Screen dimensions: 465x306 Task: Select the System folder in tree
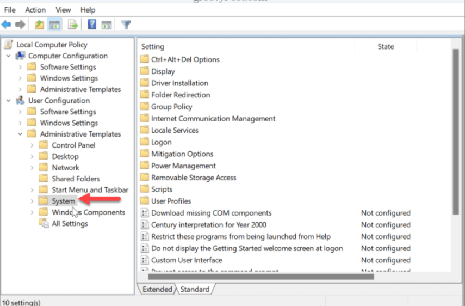pos(63,201)
